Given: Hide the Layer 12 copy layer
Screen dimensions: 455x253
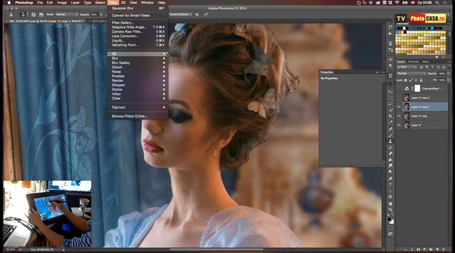Looking at the screenshot, I should 399,116.
